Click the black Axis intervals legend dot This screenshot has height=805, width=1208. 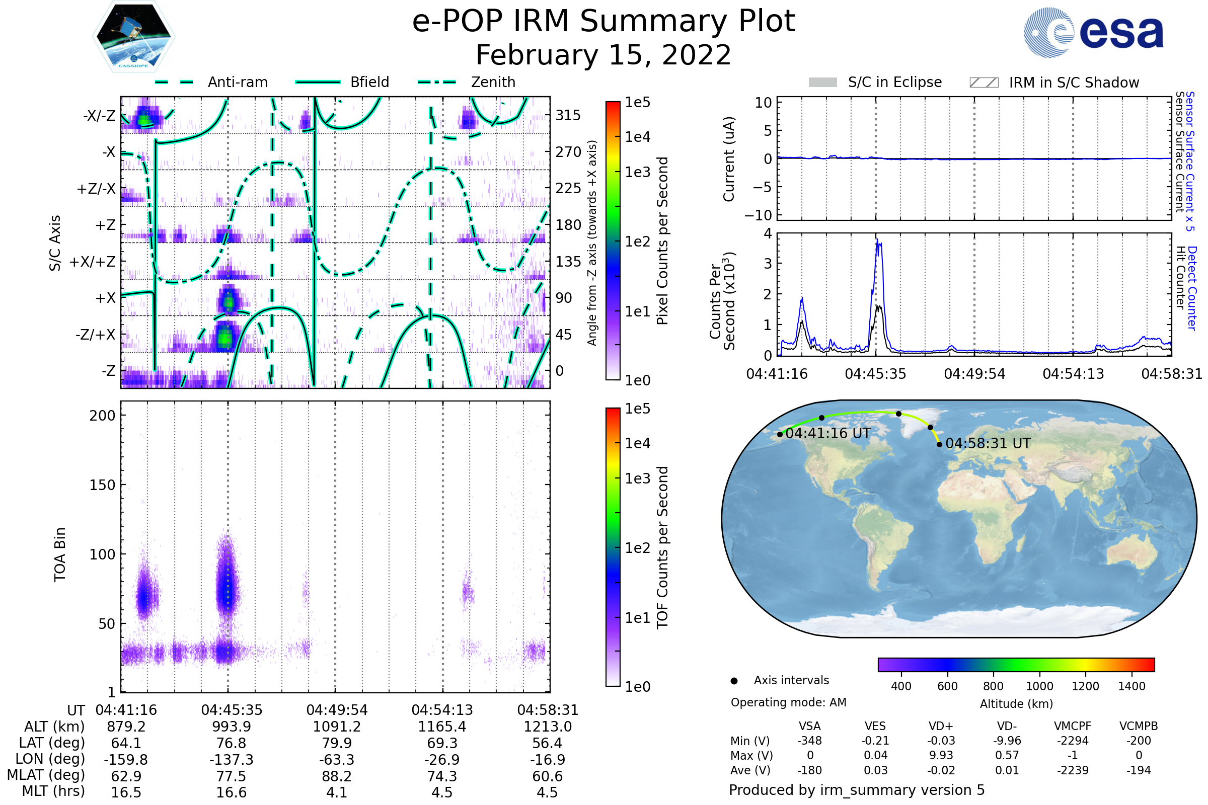click(x=734, y=681)
